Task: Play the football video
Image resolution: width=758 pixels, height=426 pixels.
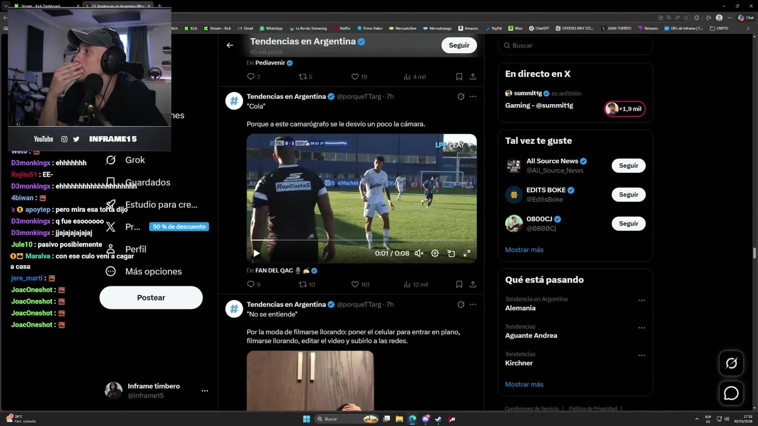Action: pyautogui.click(x=256, y=253)
